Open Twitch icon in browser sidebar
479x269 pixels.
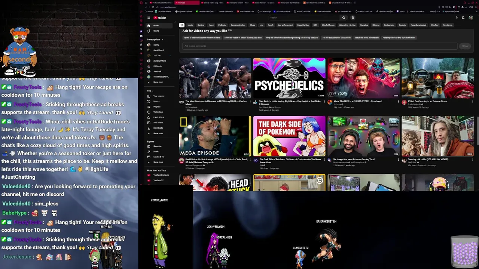coord(141,31)
